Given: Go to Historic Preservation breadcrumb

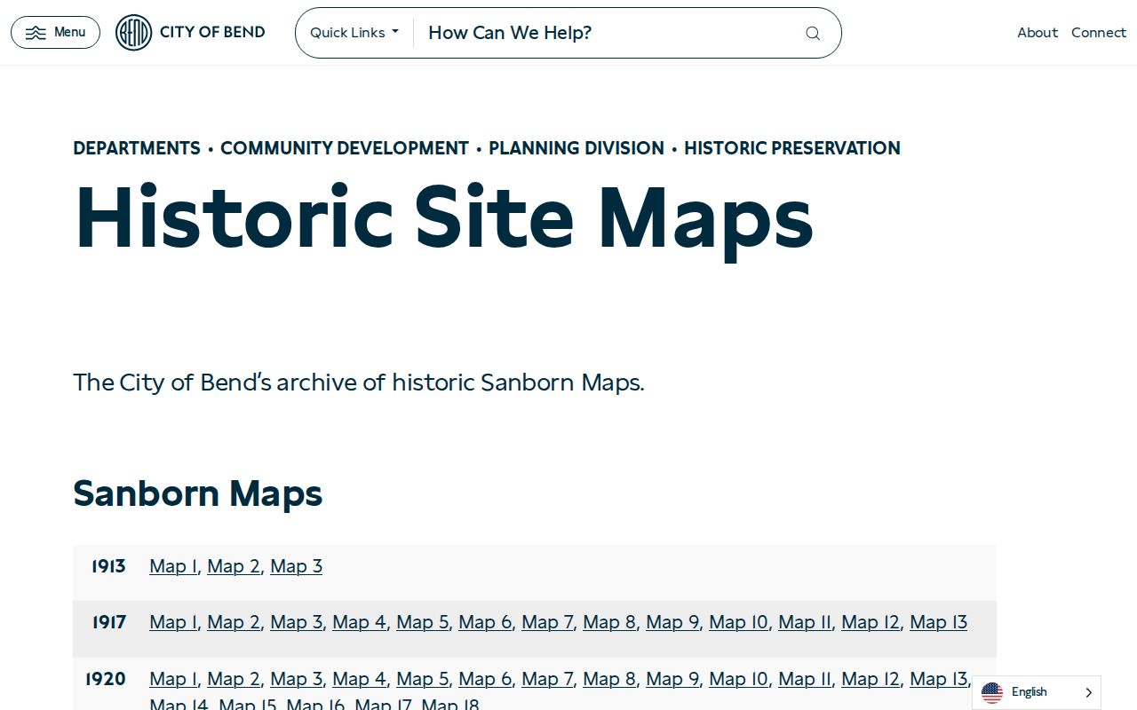Looking at the screenshot, I should click(x=792, y=148).
